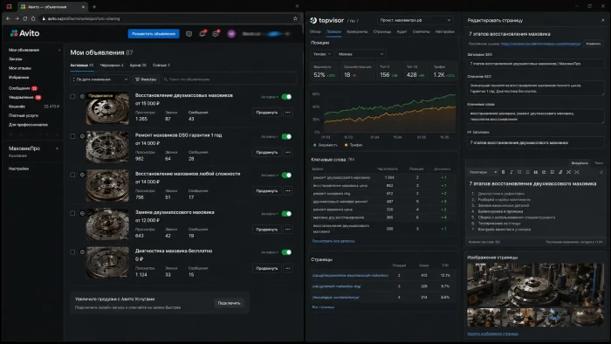Open the bold formatting button in editor
Image resolution: width=611 pixels, height=344 pixels.
click(503, 172)
